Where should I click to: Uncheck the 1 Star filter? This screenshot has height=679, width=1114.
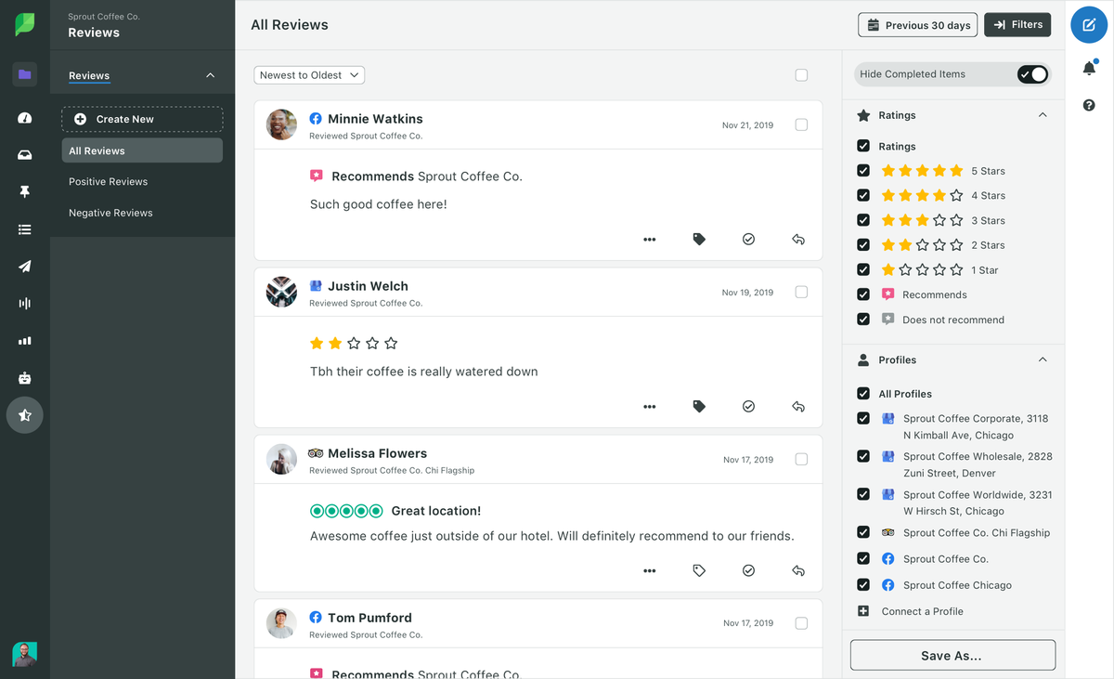pyautogui.click(x=863, y=270)
